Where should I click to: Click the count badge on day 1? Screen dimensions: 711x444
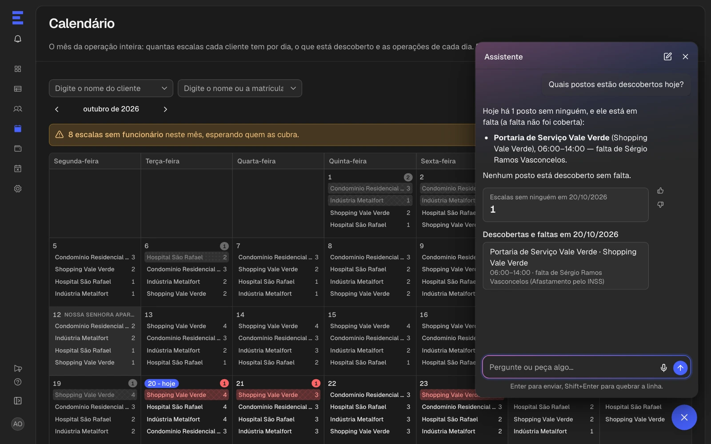(x=408, y=177)
